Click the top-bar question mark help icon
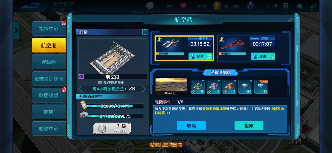 [x=286, y=6]
